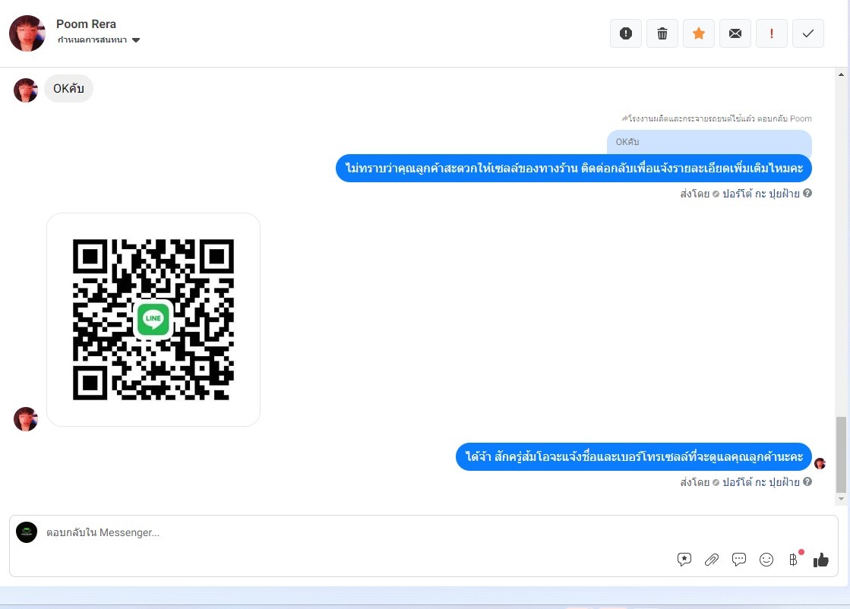The height and width of the screenshot is (609, 850).
Task: Mark conversation done with checkmark icon
Action: coord(807,33)
